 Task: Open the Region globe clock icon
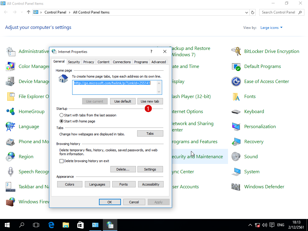(x=11, y=157)
